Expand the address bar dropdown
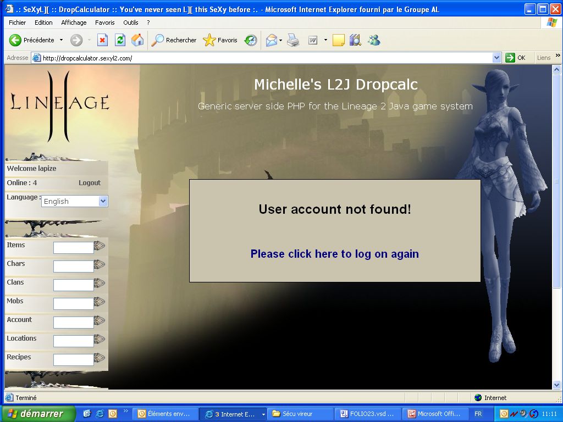The width and height of the screenshot is (563, 422). click(496, 58)
